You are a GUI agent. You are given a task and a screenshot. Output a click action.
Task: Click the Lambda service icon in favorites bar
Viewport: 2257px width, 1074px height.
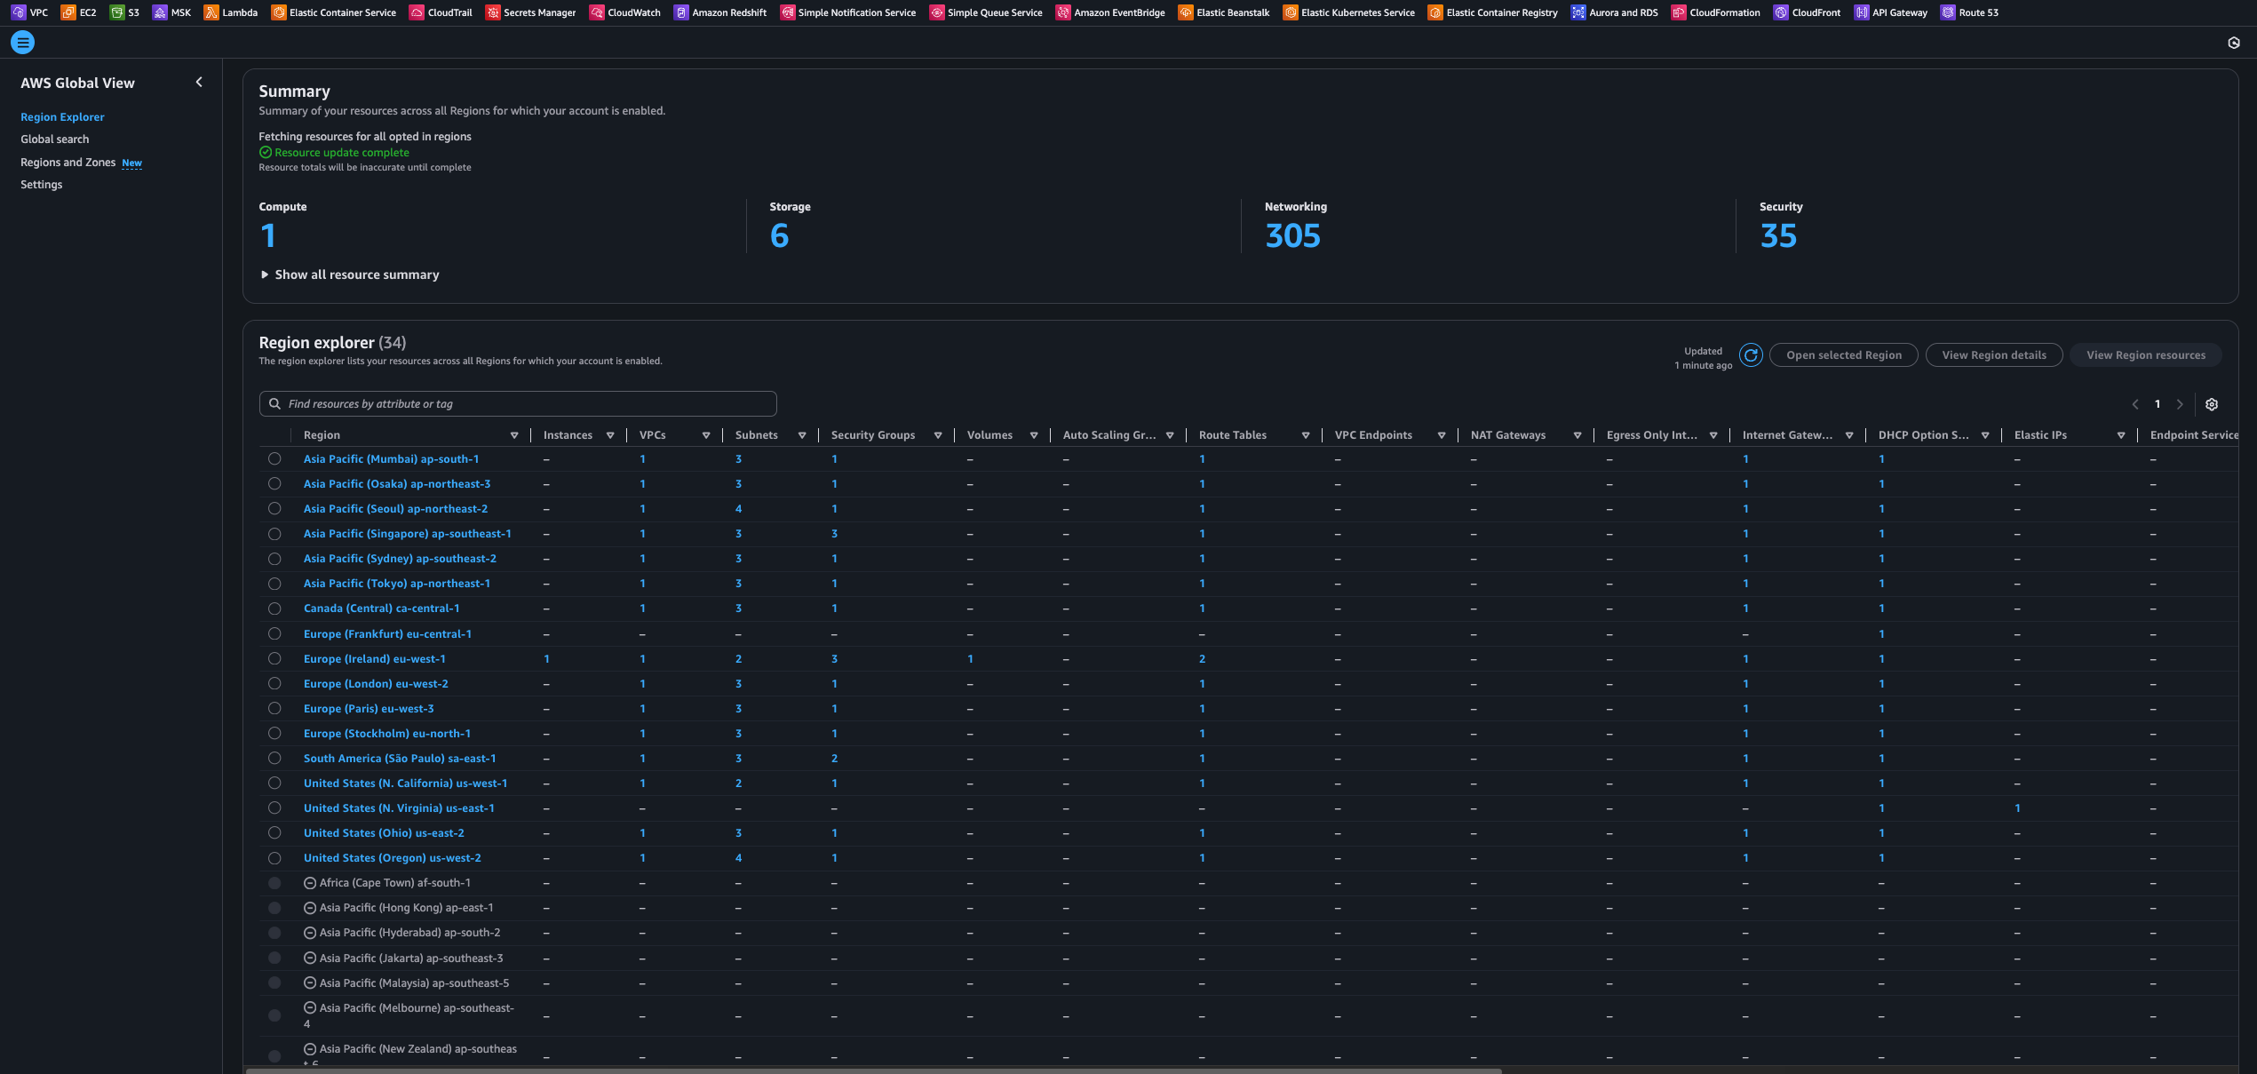click(211, 12)
